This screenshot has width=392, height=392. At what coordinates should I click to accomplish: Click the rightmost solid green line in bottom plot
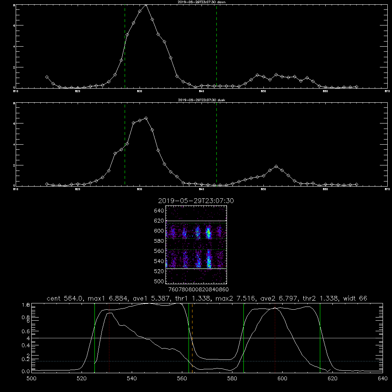(320, 338)
